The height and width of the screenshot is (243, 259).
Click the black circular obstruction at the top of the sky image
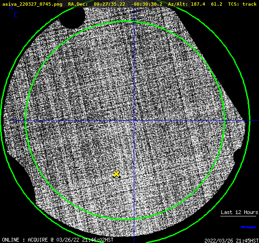72,18
